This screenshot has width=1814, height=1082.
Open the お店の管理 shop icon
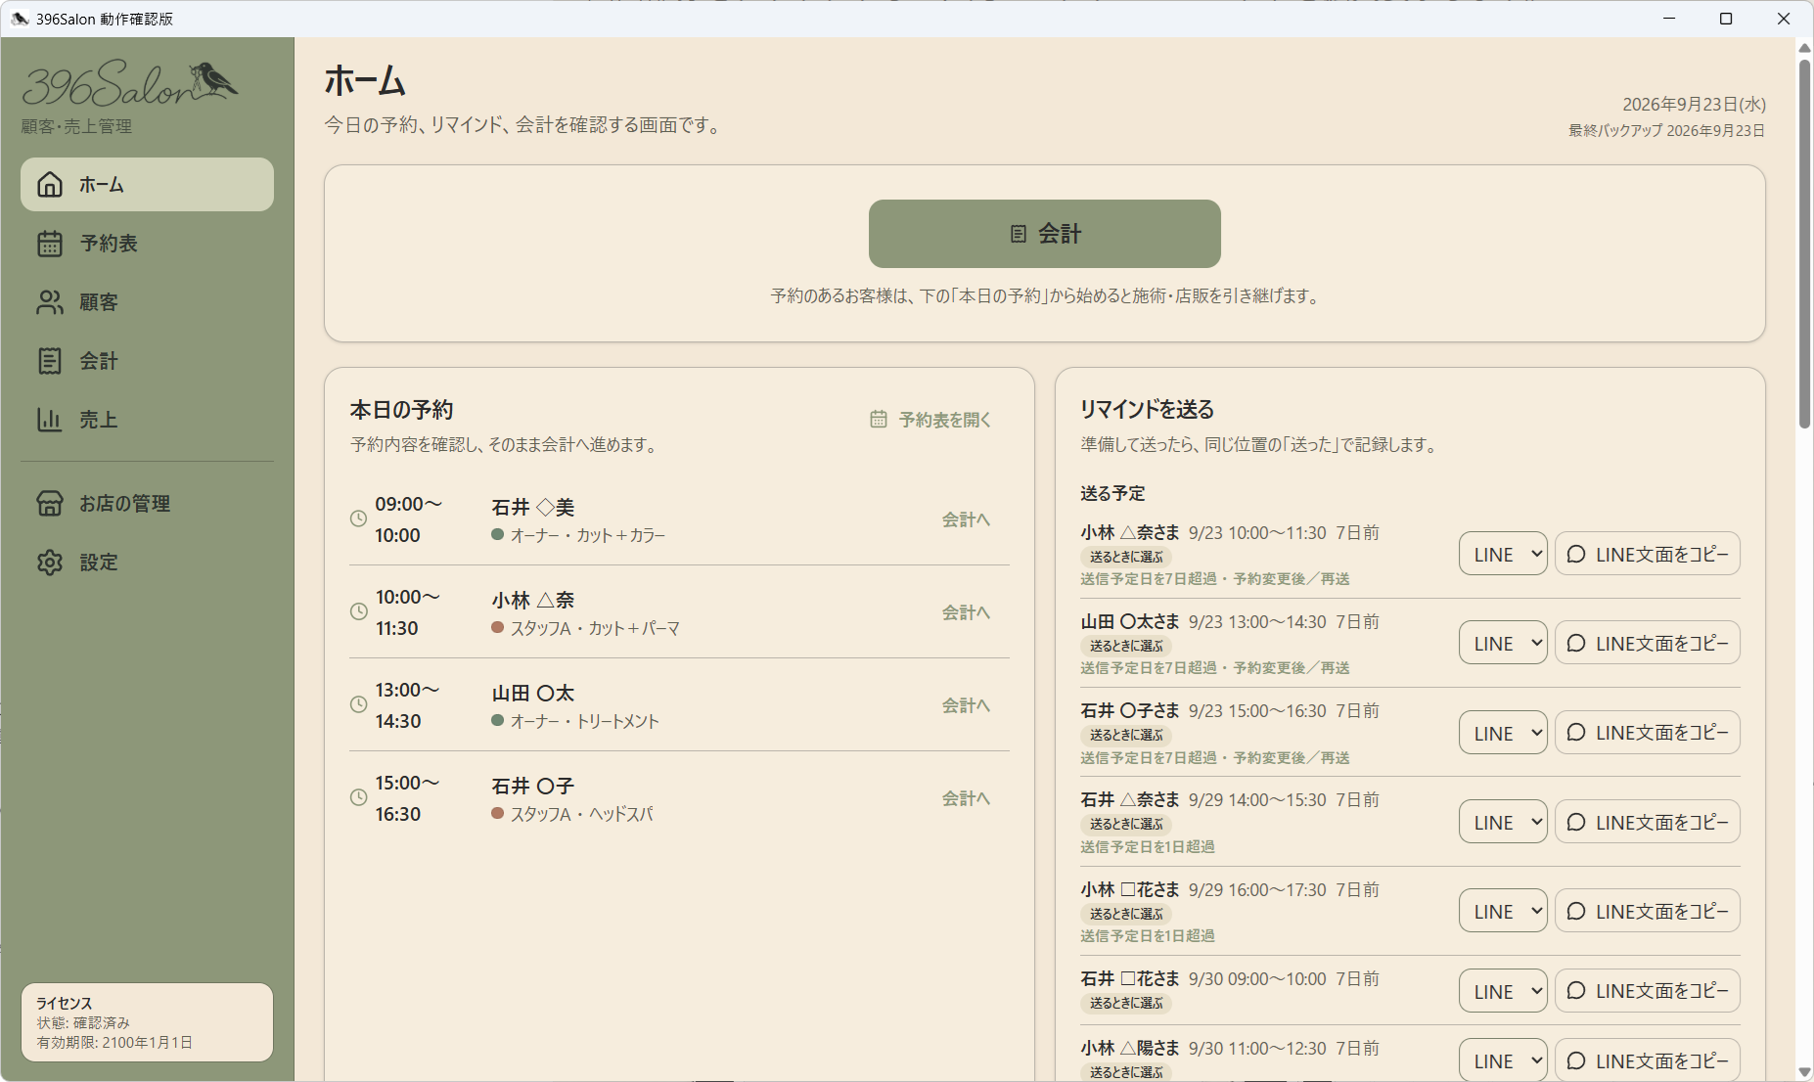50,503
